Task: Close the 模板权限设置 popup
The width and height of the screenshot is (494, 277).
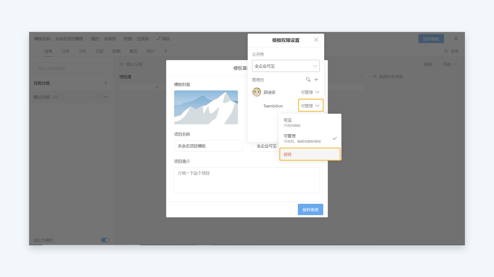Action: click(x=316, y=40)
